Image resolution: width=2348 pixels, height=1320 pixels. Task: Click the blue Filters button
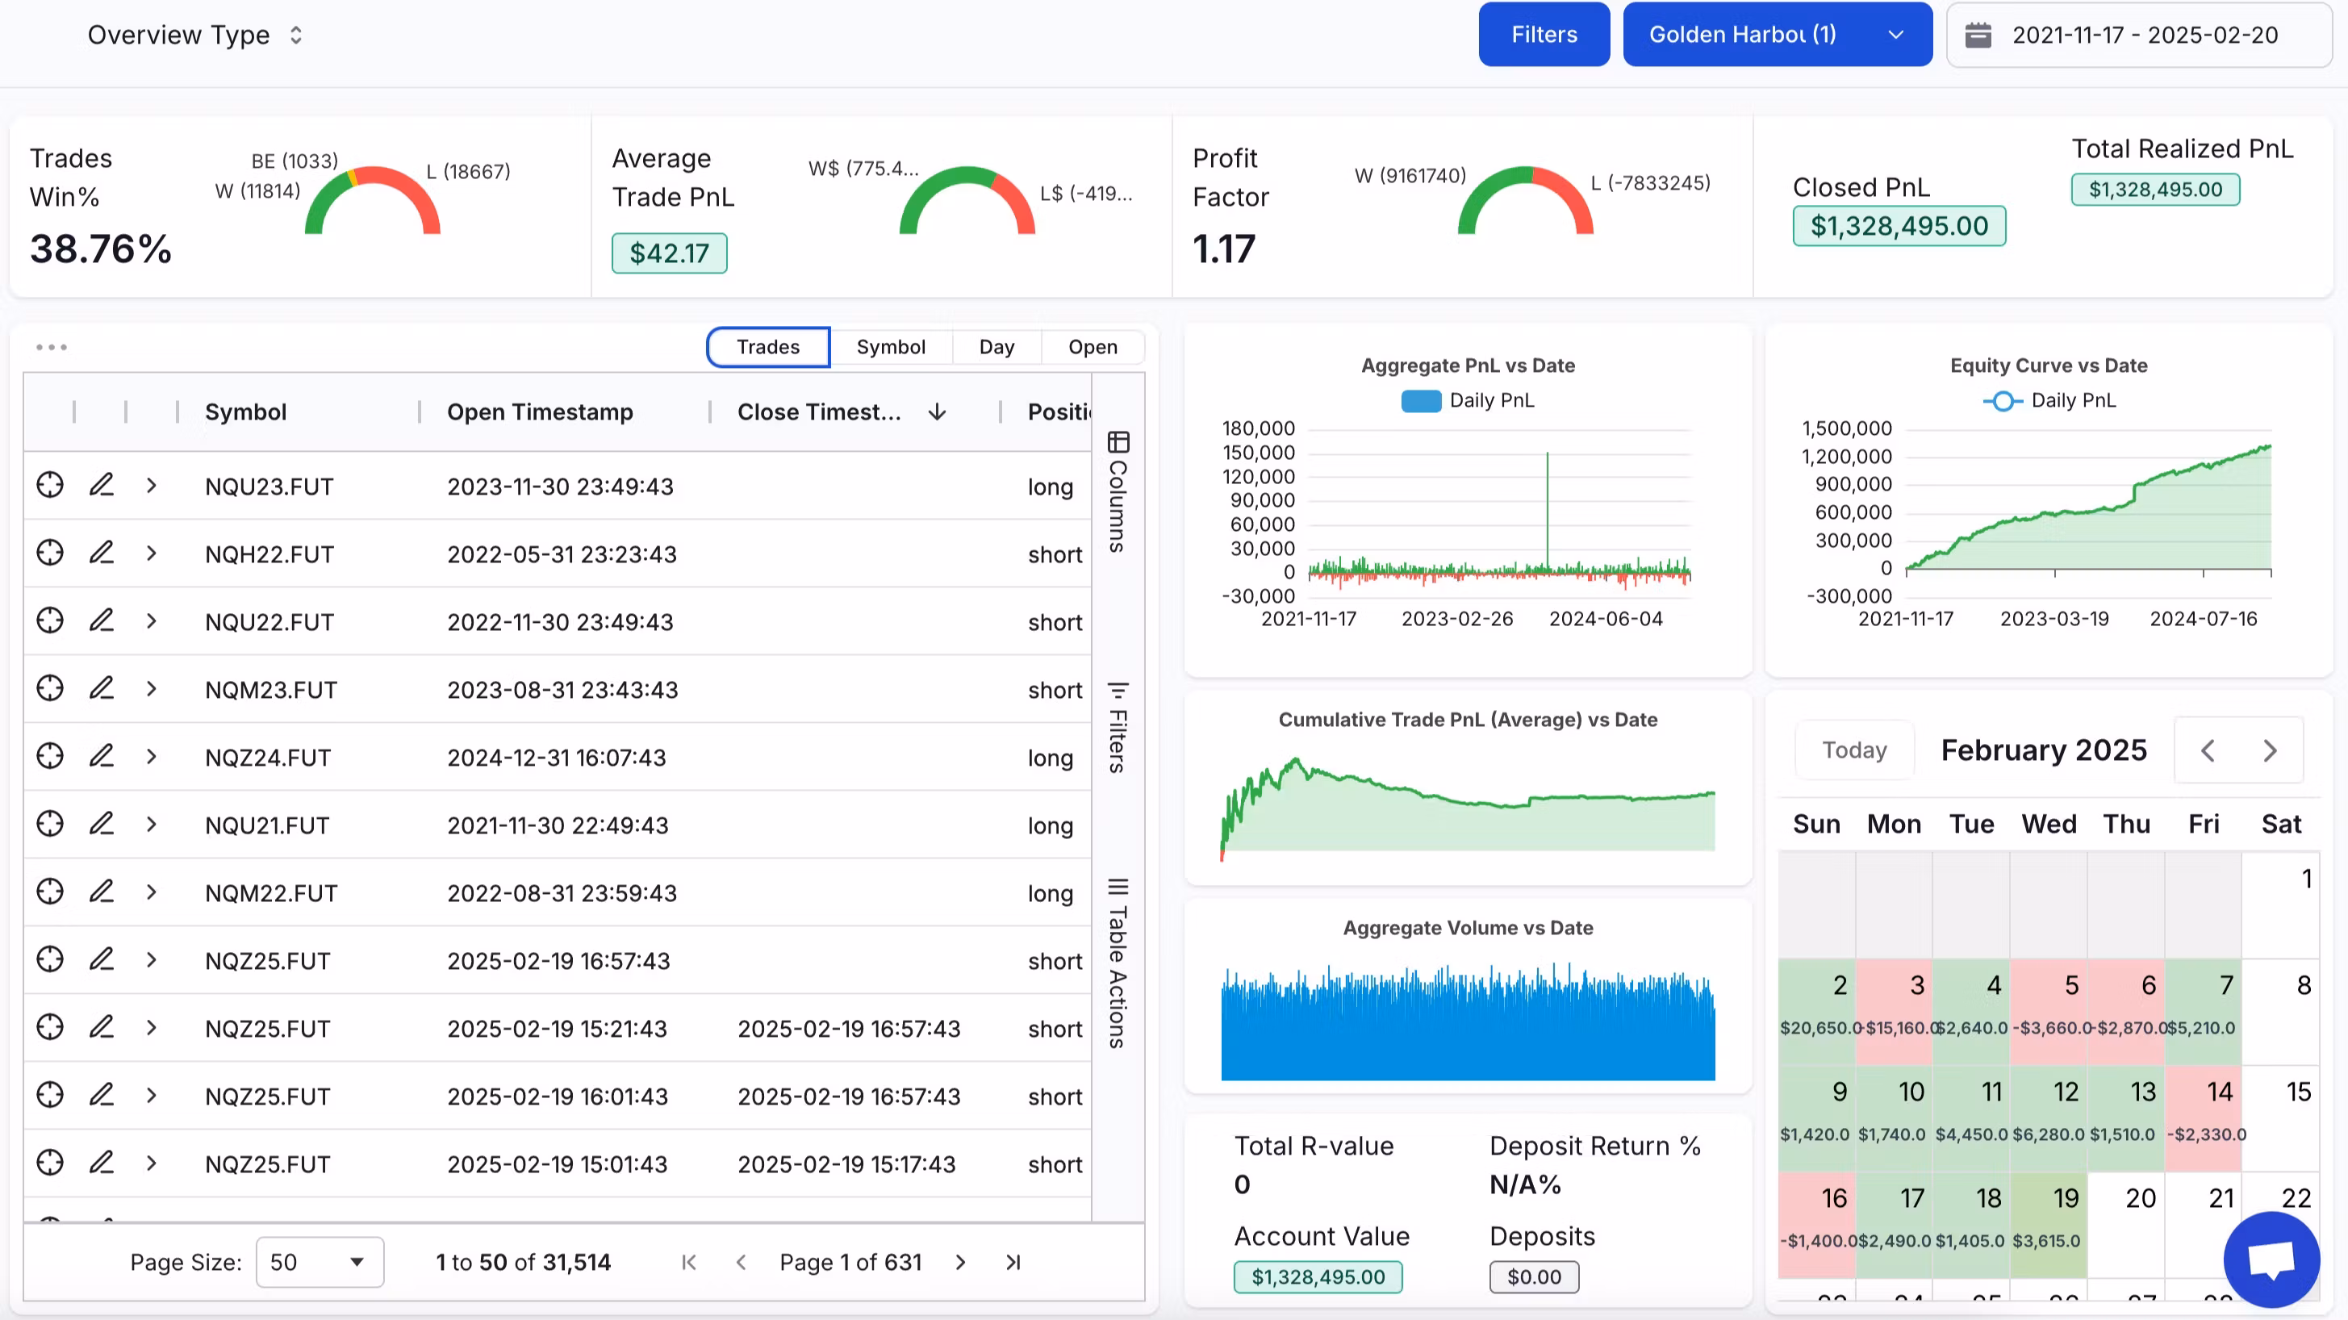(x=1544, y=35)
